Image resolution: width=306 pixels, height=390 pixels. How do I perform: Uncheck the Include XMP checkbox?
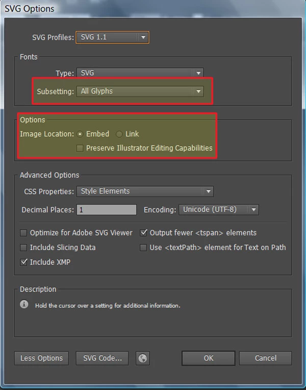(x=23, y=262)
